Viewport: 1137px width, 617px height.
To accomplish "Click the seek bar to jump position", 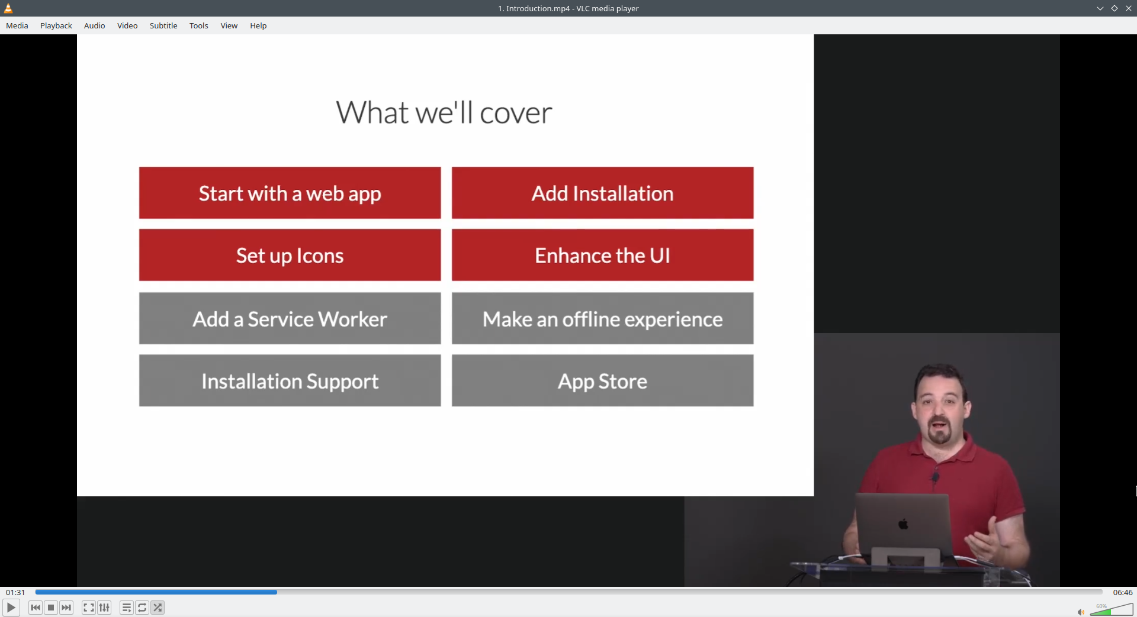I will pyautogui.click(x=568, y=592).
